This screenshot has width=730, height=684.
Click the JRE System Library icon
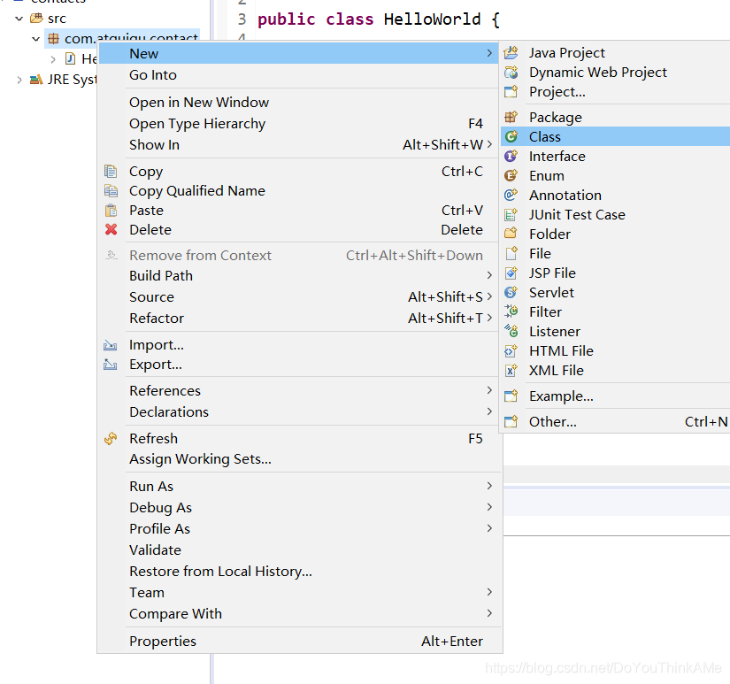tap(36, 80)
